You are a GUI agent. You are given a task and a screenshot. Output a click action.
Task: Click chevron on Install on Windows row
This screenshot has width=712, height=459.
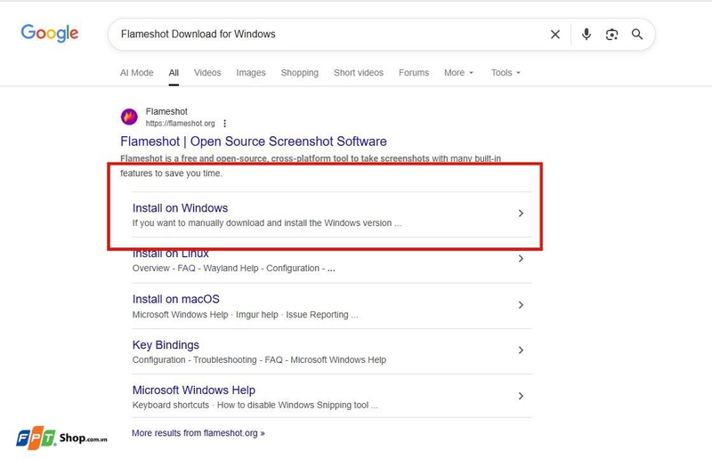pyautogui.click(x=521, y=213)
